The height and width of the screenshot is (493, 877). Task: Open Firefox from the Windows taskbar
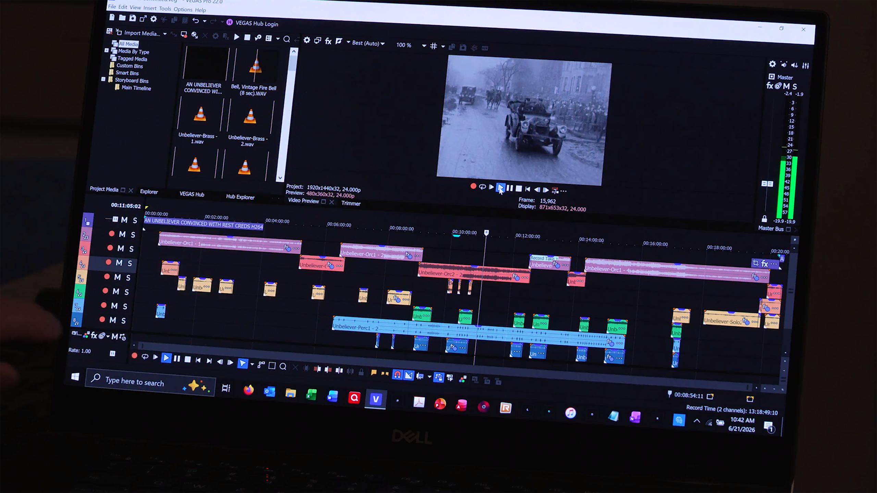(x=249, y=390)
